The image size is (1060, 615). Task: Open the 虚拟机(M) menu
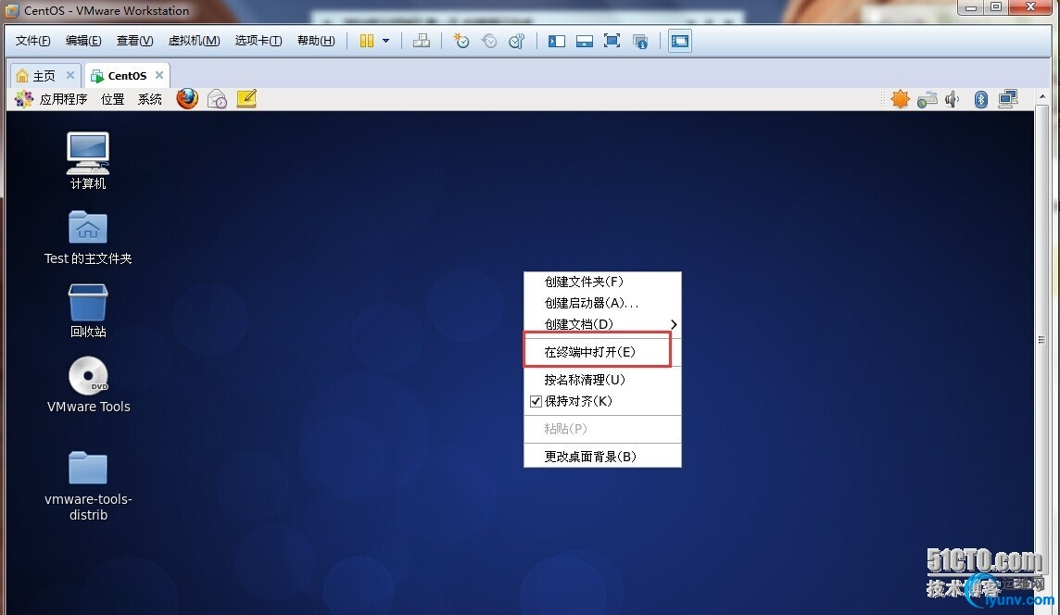coord(194,42)
